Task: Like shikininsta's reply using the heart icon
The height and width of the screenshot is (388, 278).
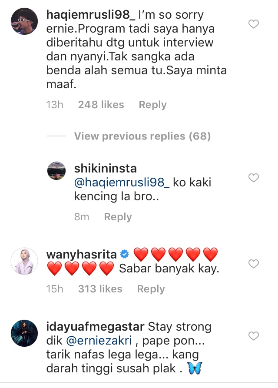Action: 254,178
